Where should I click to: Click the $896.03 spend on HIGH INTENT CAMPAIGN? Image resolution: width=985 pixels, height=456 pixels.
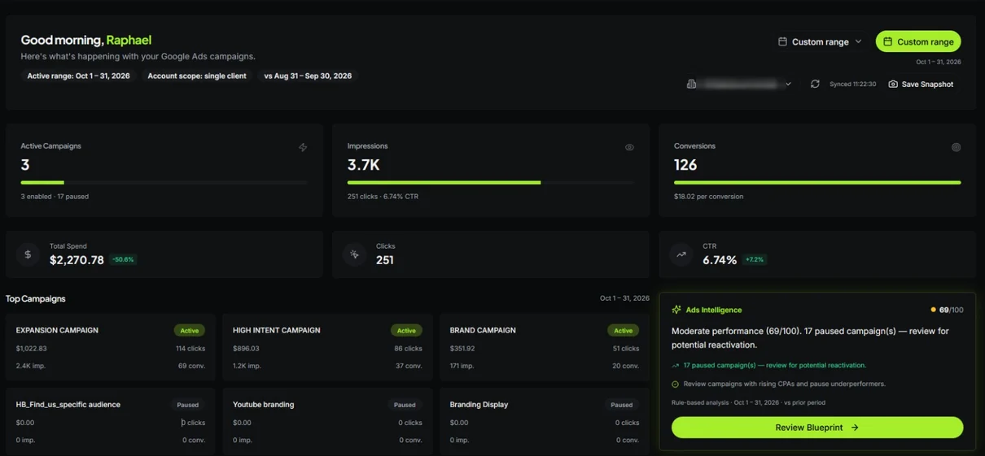246,349
